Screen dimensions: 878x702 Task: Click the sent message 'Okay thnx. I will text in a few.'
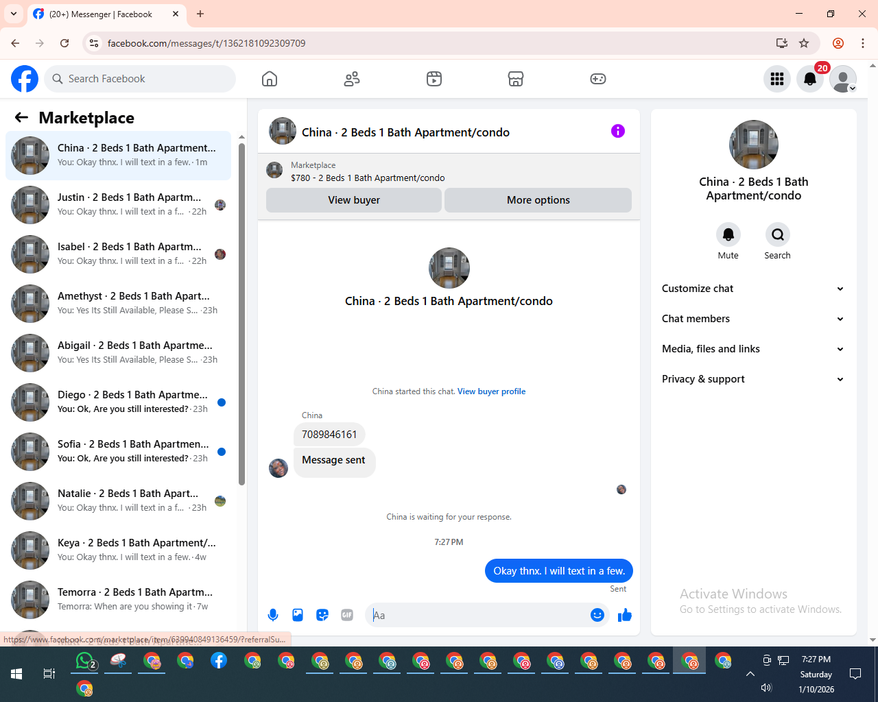pyautogui.click(x=559, y=571)
